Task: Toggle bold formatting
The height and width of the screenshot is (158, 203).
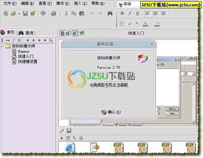Action: click(x=122, y=13)
